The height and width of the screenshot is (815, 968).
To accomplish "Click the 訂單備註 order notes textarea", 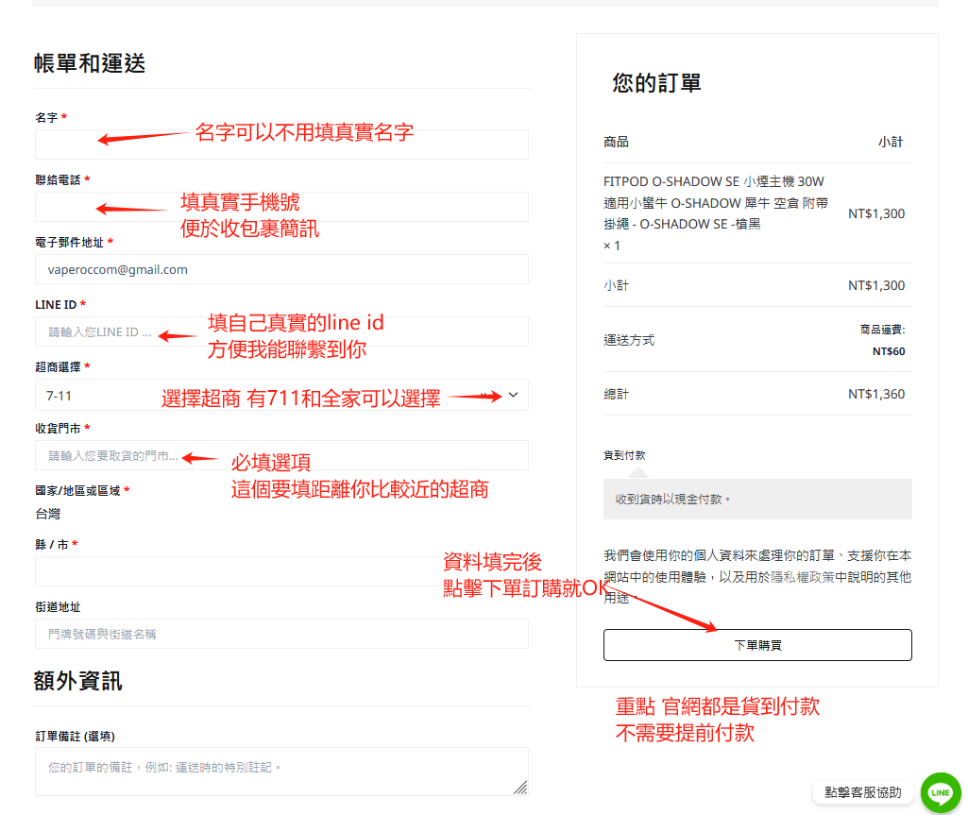I will click(x=281, y=772).
